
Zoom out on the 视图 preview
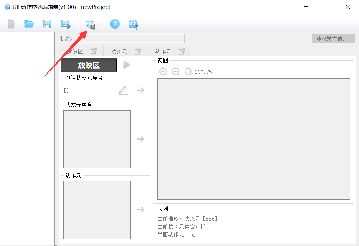[x=176, y=72]
